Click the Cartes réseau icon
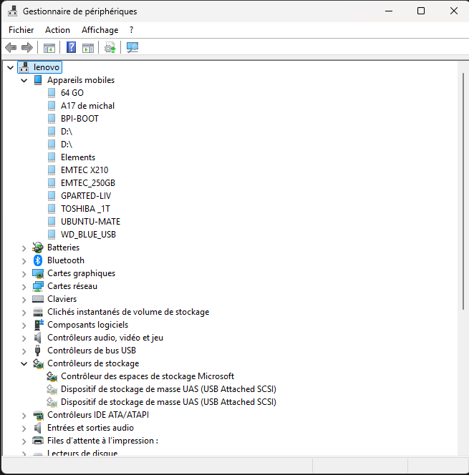 coord(38,286)
